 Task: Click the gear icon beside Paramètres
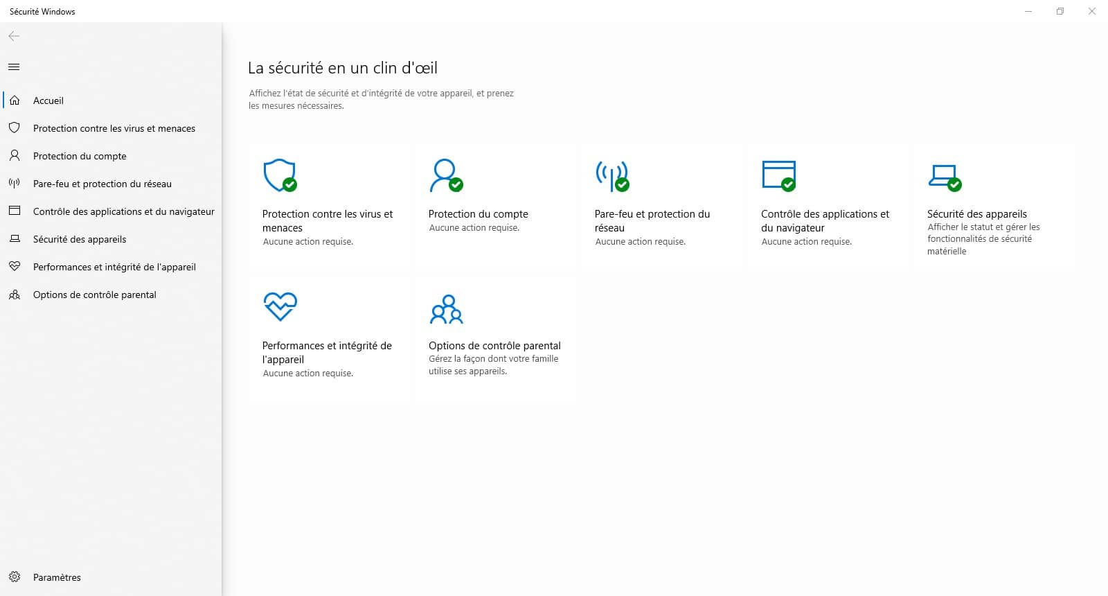(x=15, y=577)
